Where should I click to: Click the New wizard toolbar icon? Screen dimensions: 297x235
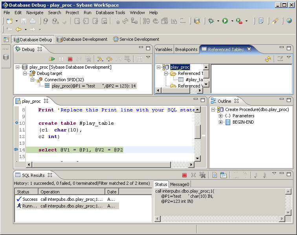pyautogui.click(x=9, y=21)
